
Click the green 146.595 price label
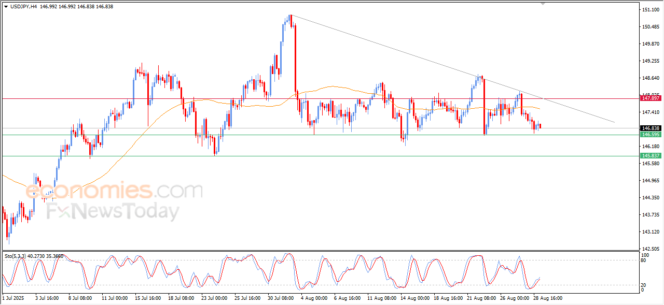pos(651,135)
